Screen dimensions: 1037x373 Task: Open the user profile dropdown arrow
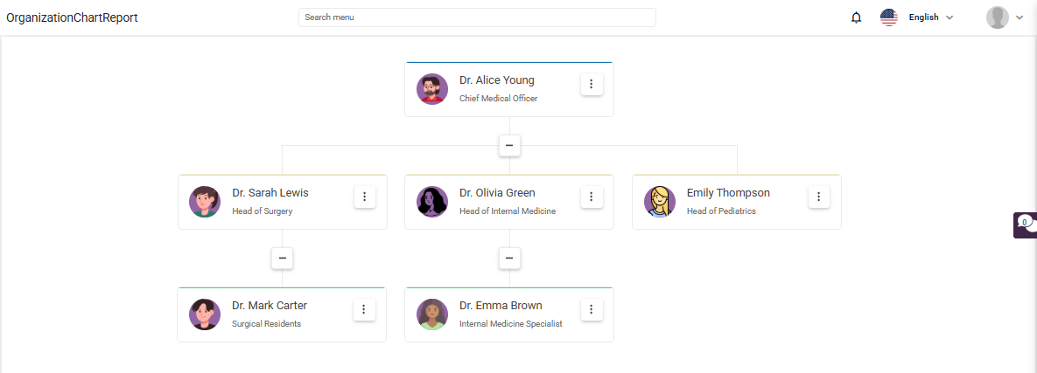(x=1019, y=17)
